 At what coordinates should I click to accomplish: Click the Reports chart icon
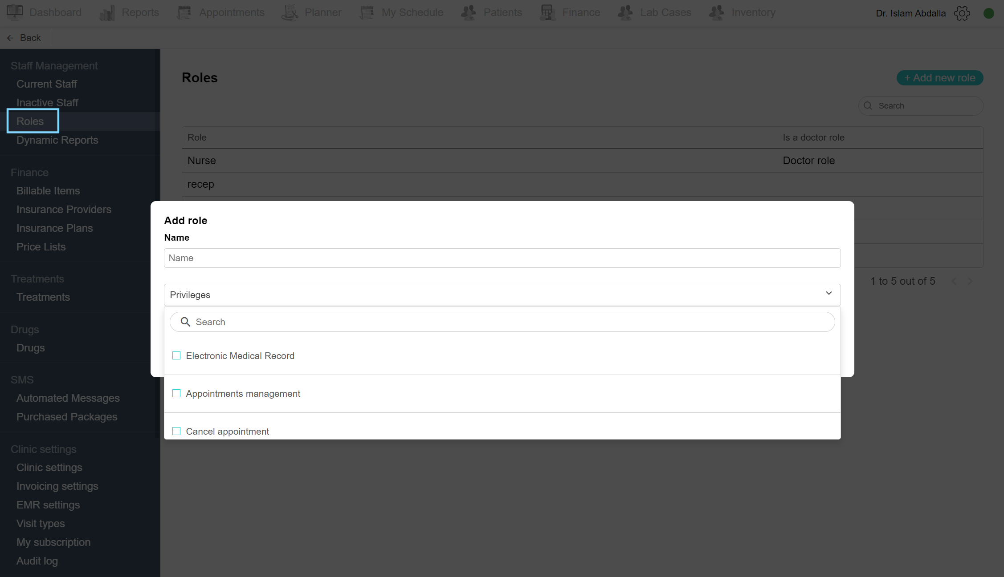(107, 12)
